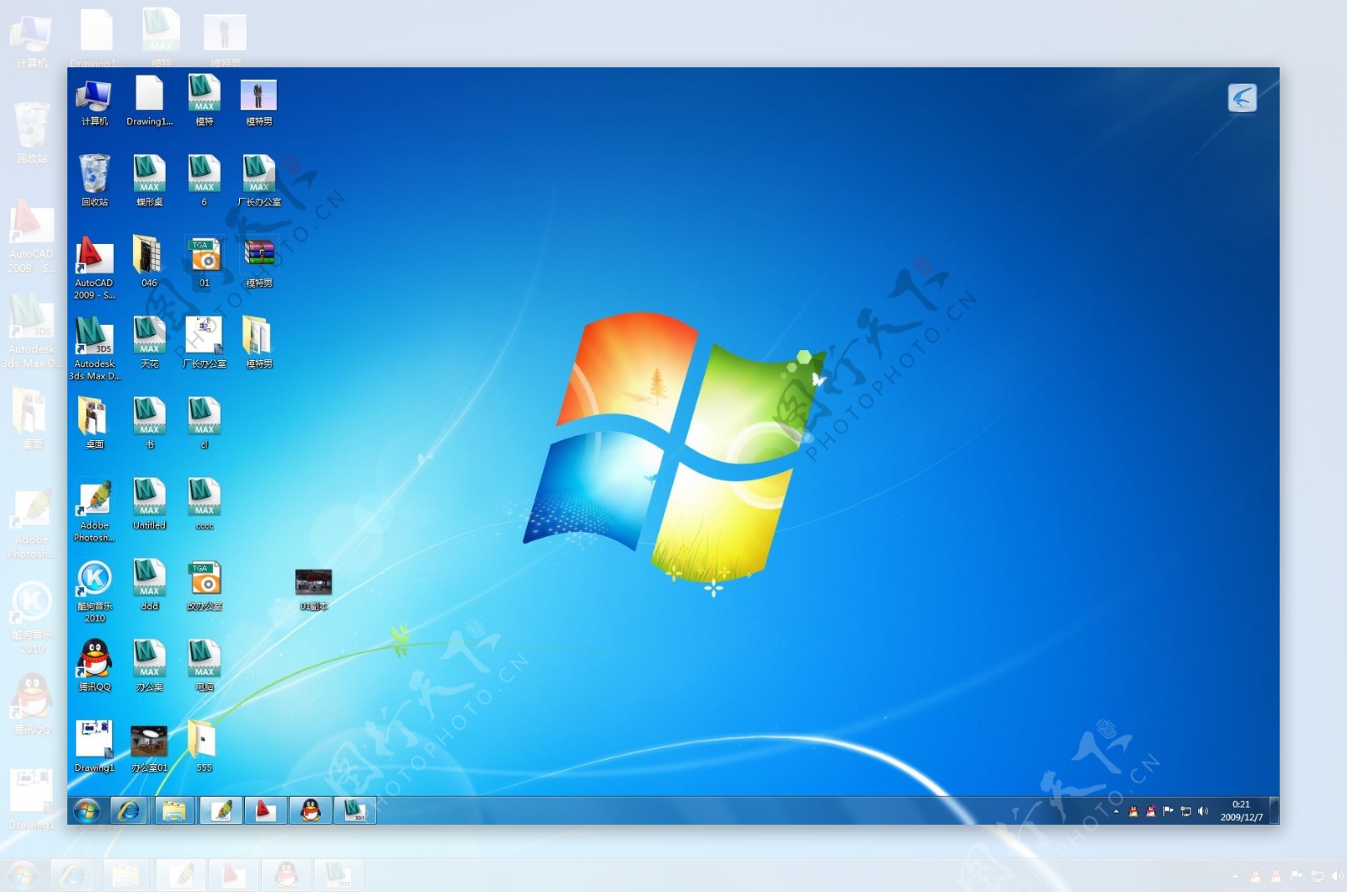The height and width of the screenshot is (892, 1347).
Task: Select the 天花 MAX file
Action: point(149,342)
